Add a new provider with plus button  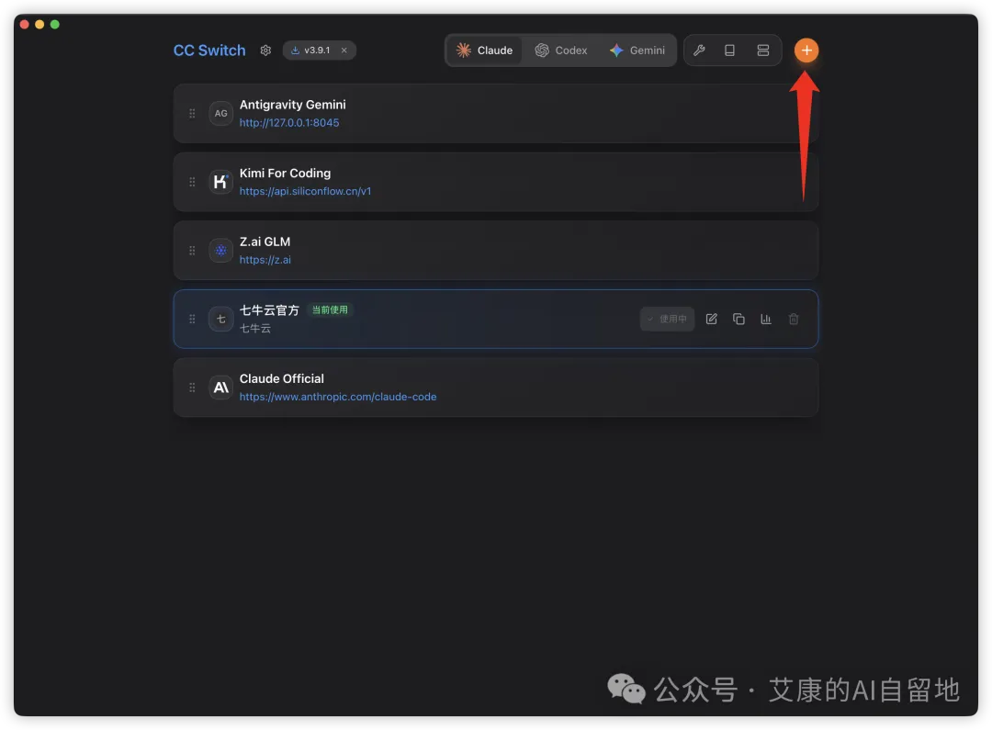[806, 50]
